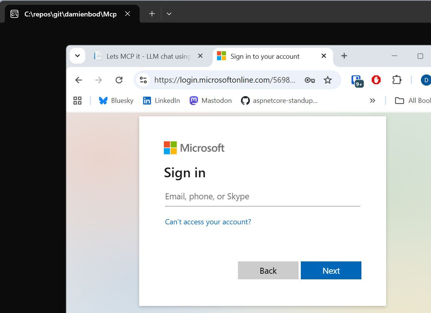Open the red ad blocker extension
431x313 pixels.
[x=376, y=80]
